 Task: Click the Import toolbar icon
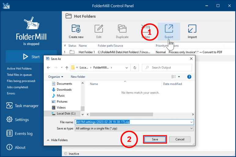click(192, 29)
